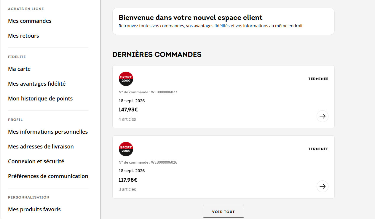Click the PROFIL section label
The width and height of the screenshot is (375, 219).
pos(15,120)
